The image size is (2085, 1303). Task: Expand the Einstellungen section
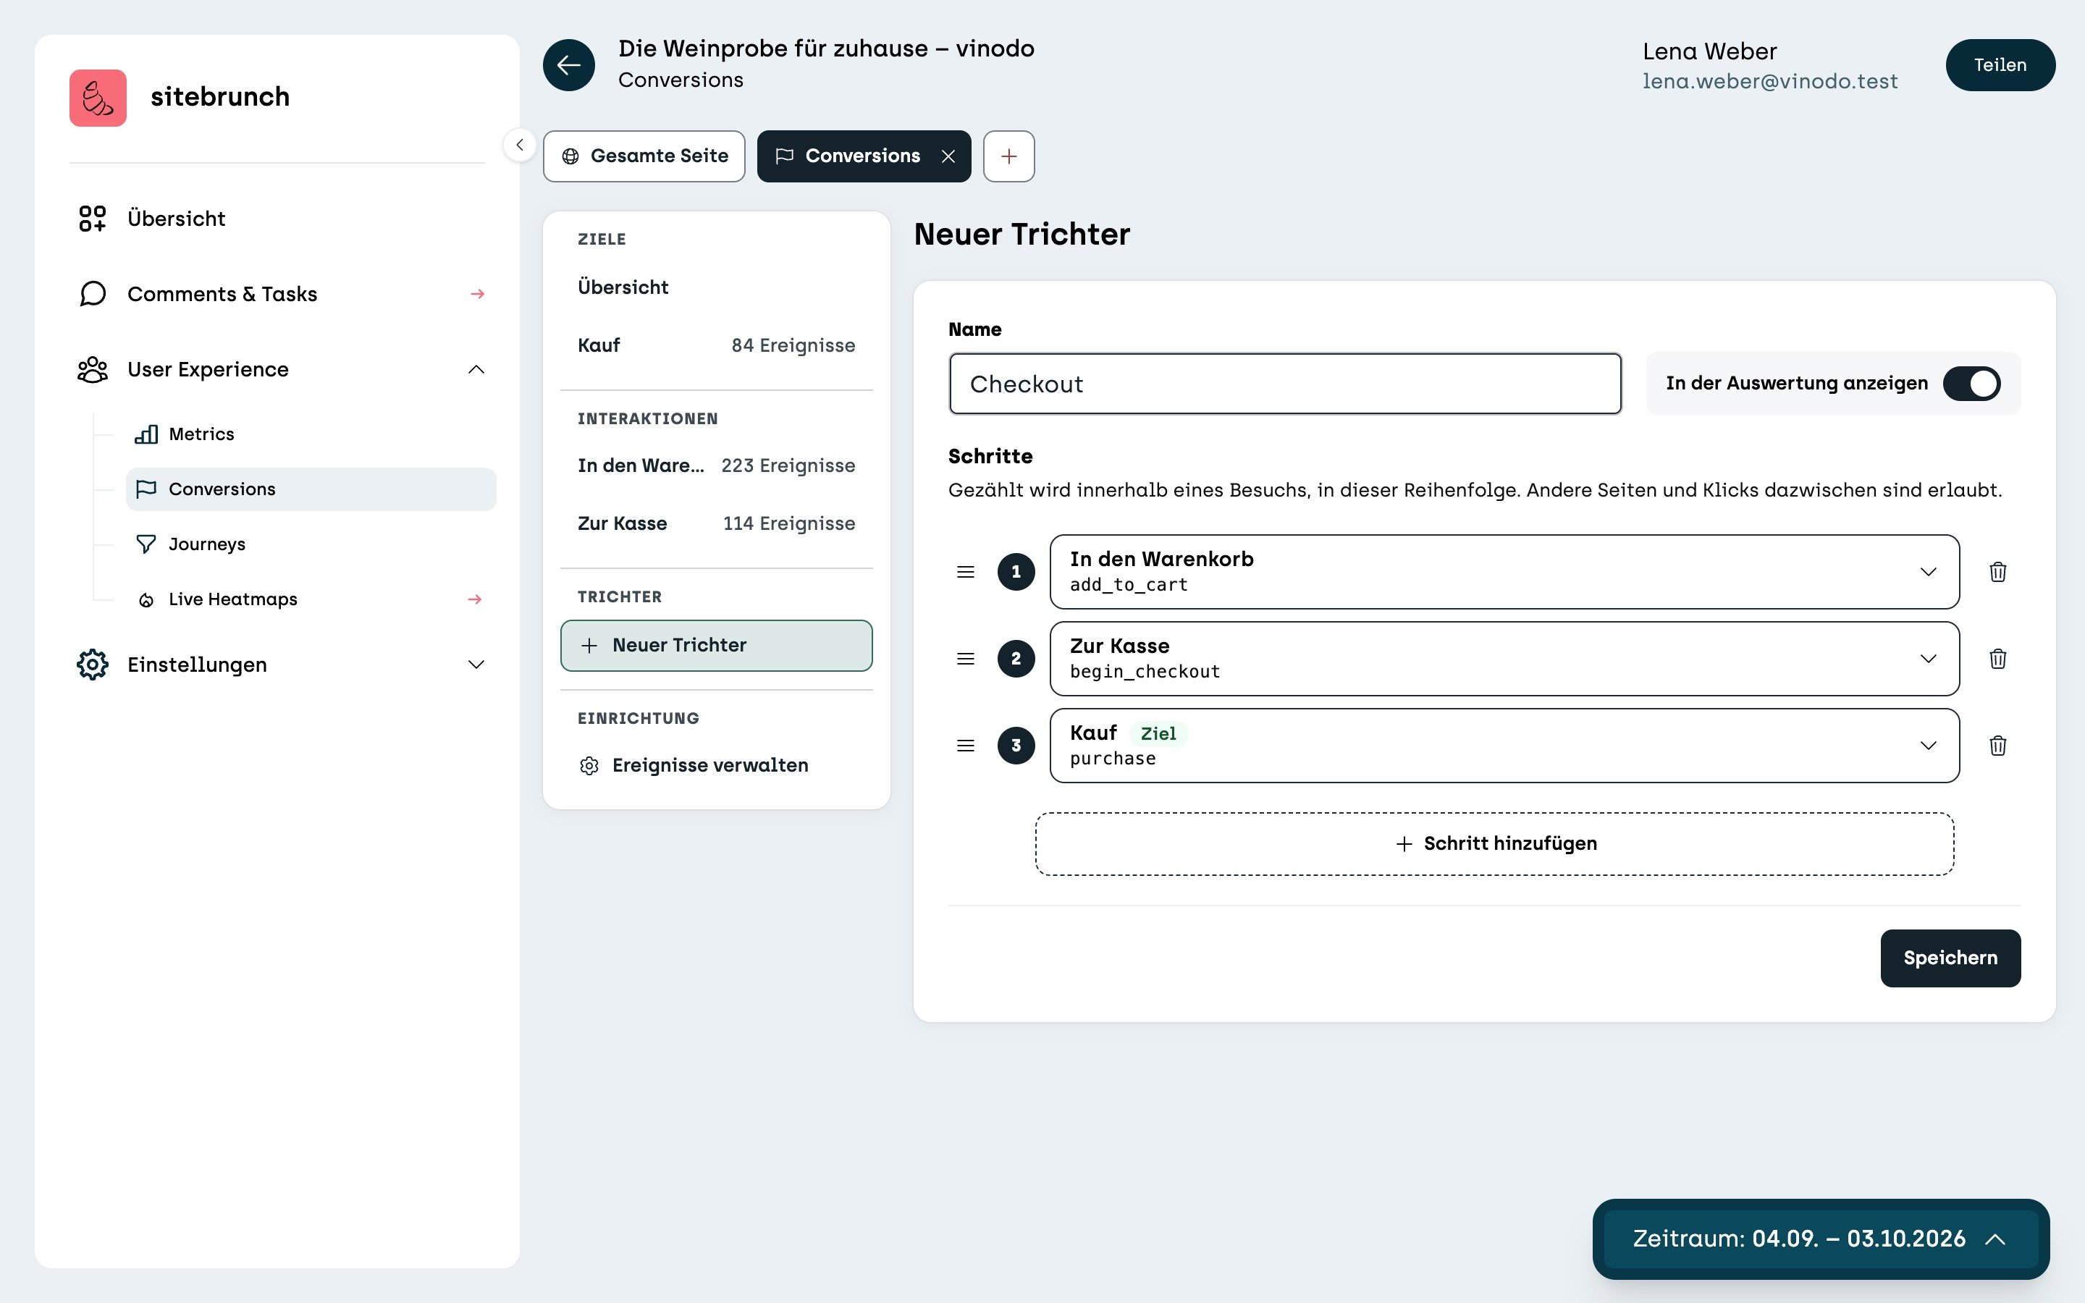point(476,665)
